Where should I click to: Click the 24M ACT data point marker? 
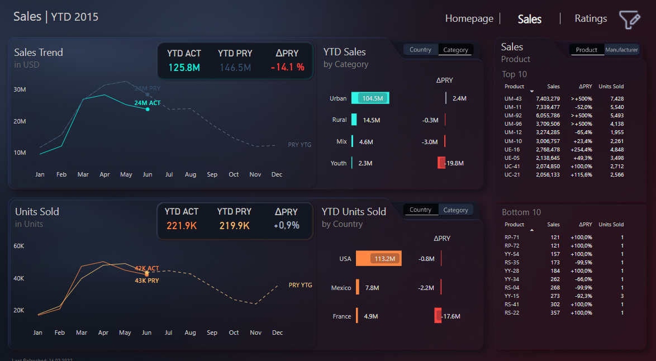tap(148, 109)
